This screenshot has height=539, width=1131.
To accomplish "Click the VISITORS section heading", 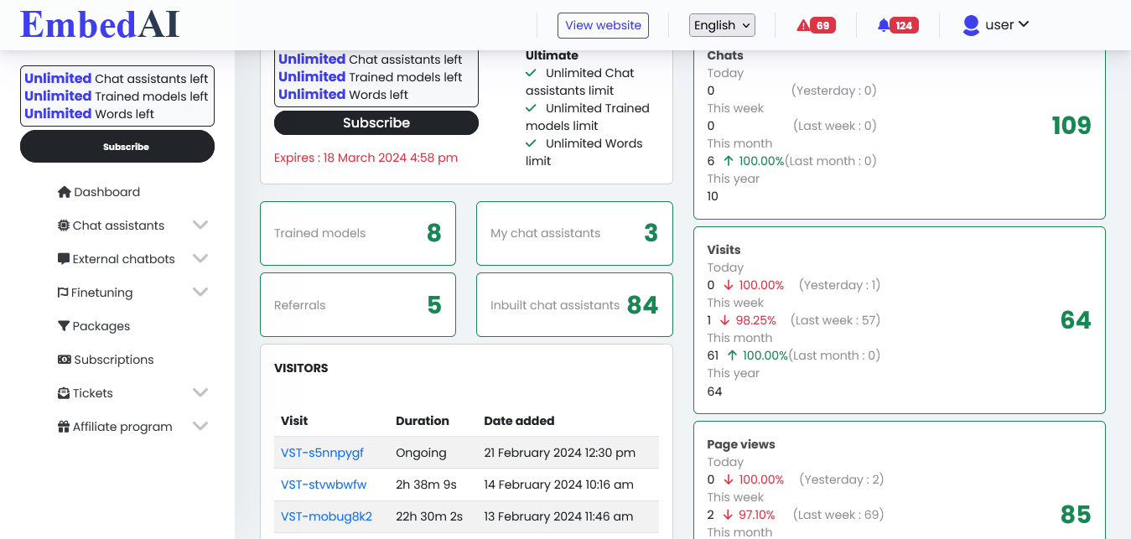I will [x=301, y=368].
